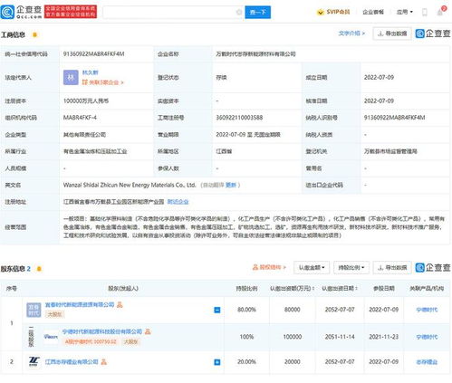Export data in 股东信息 section
This screenshot has height=383, width=452.
392,267
